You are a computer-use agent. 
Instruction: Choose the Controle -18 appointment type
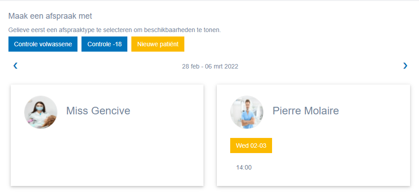[x=104, y=44]
